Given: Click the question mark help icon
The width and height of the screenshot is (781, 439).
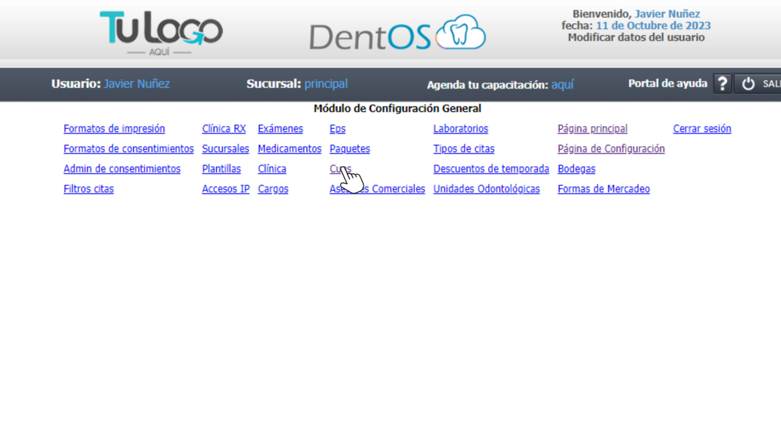Looking at the screenshot, I should [x=722, y=84].
